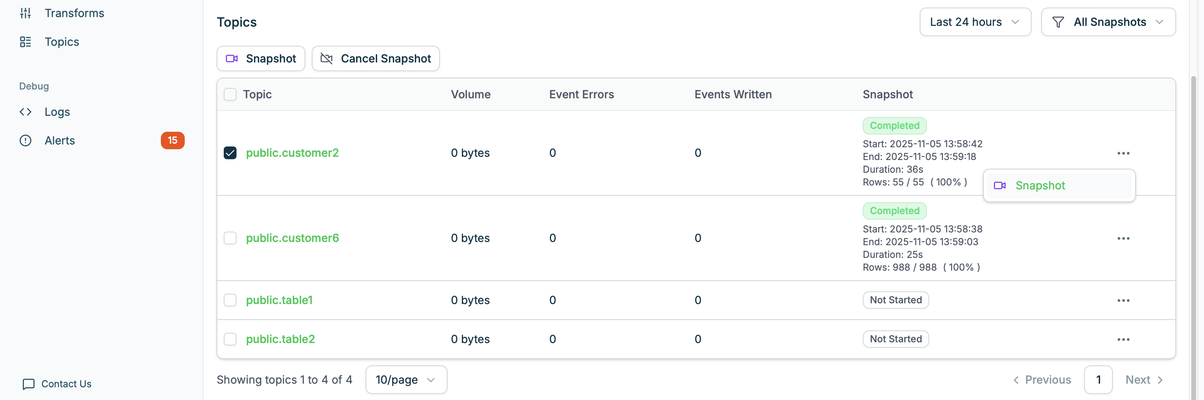Open the 10/page size dropdown
The image size is (1204, 400).
[x=406, y=380]
